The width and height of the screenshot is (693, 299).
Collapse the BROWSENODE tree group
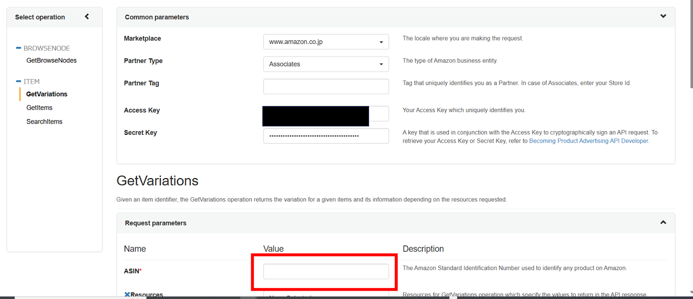tap(19, 48)
